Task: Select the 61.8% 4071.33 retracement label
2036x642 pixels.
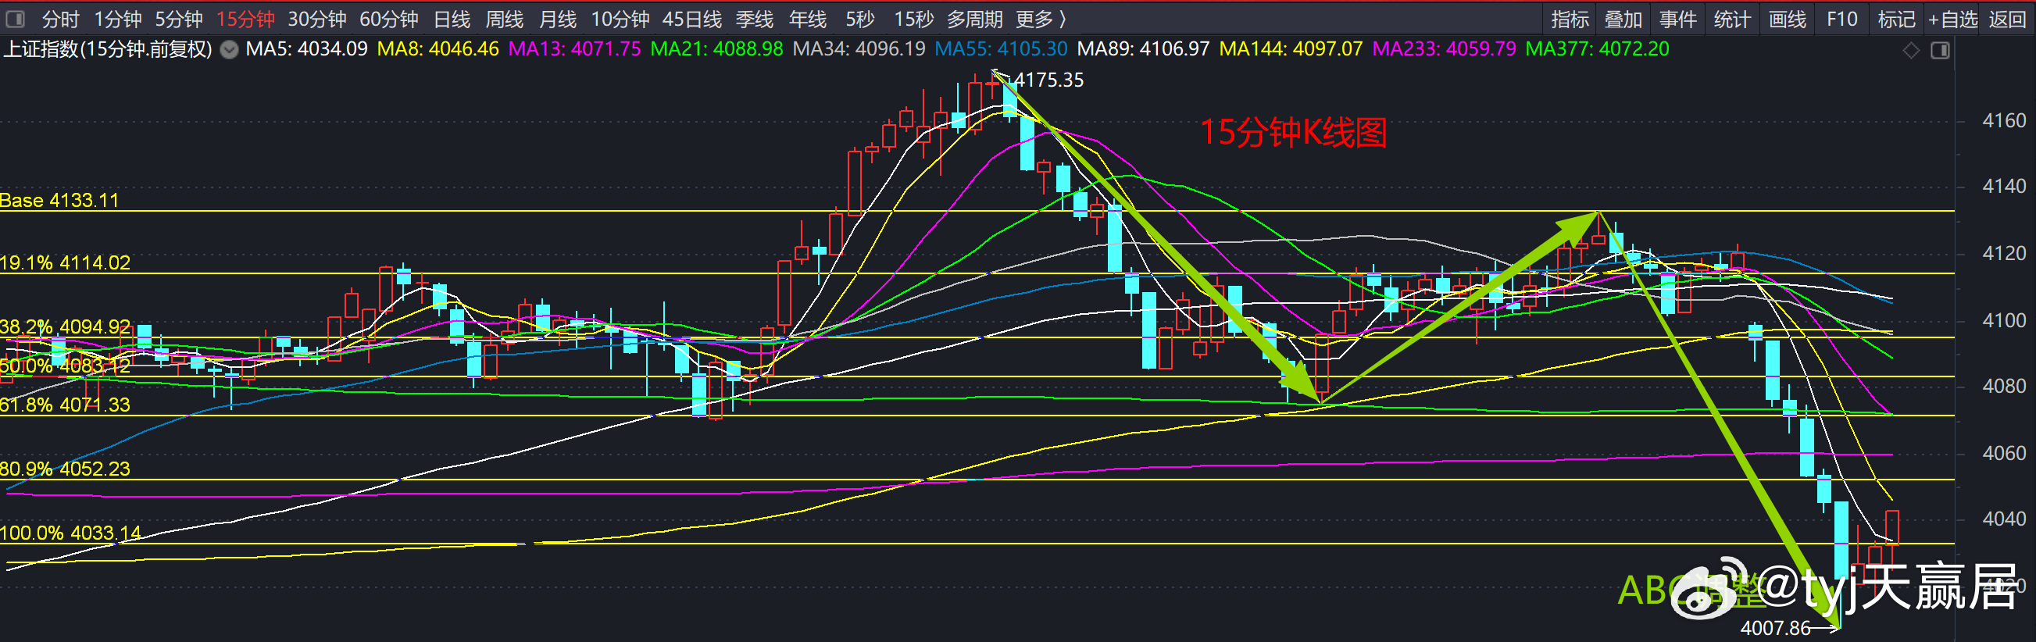Action: pos(65,405)
